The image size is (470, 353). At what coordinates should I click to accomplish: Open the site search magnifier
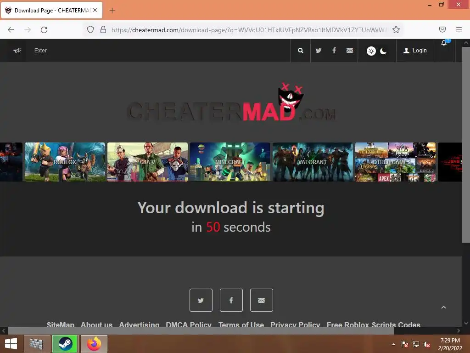(x=300, y=51)
